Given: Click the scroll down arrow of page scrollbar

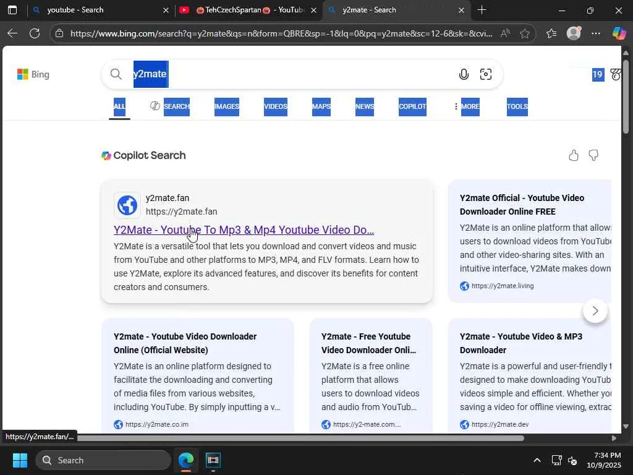Looking at the screenshot, I should (626, 427).
